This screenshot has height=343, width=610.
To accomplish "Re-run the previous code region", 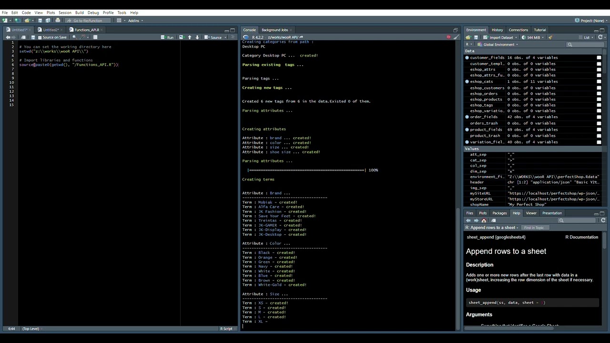I will tap(182, 37).
